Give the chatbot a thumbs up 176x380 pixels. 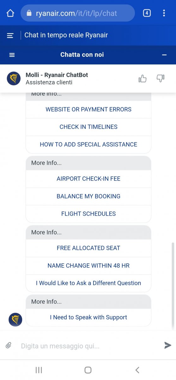click(143, 79)
